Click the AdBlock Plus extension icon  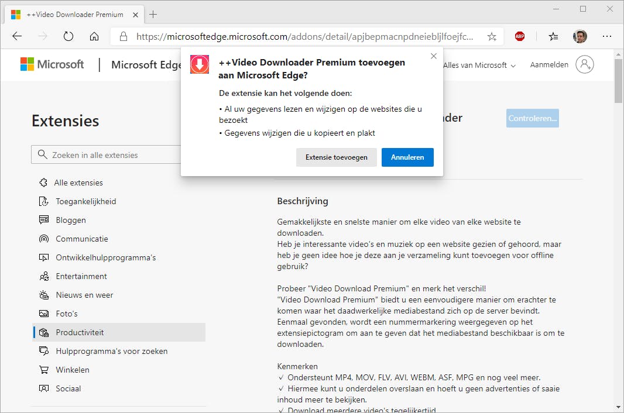point(520,36)
